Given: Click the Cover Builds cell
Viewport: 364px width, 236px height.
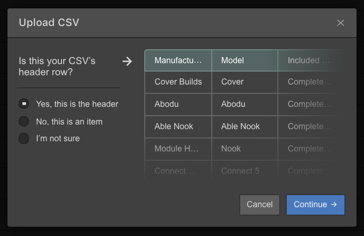Looking at the screenshot, I should coord(178,82).
